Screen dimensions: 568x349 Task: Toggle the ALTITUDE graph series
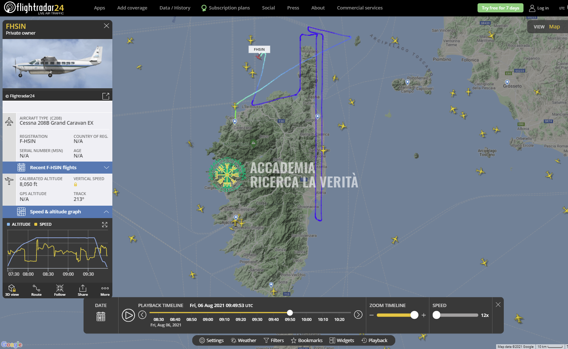[19, 224]
